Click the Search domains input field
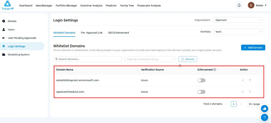This screenshot has height=123, width=271. [x=88, y=59]
